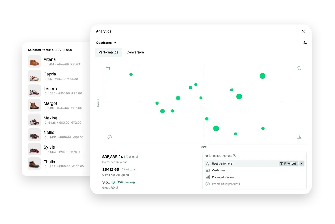
Task: Select the Problematic products sad-face quadrant icon
Action: (110, 137)
